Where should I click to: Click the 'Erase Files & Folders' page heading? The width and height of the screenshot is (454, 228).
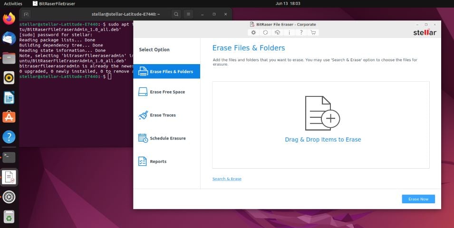coord(249,48)
